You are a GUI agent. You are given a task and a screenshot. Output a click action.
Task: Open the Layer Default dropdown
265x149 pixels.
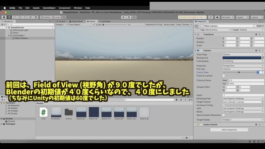click(x=251, y=30)
